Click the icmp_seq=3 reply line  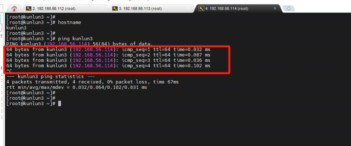(x=108, y=60)
